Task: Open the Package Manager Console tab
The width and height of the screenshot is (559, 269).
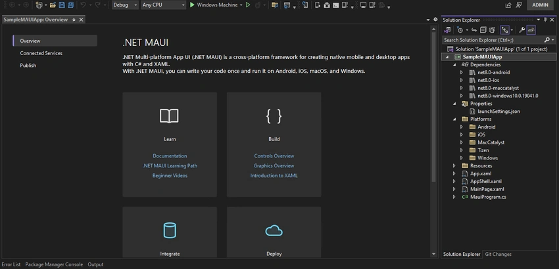Action: pos(54,264)
